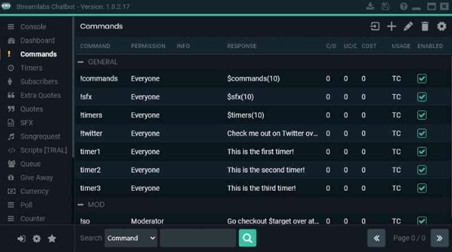Open the Search Command type dropdown
The image size is (452, 252).
(131, 238)
